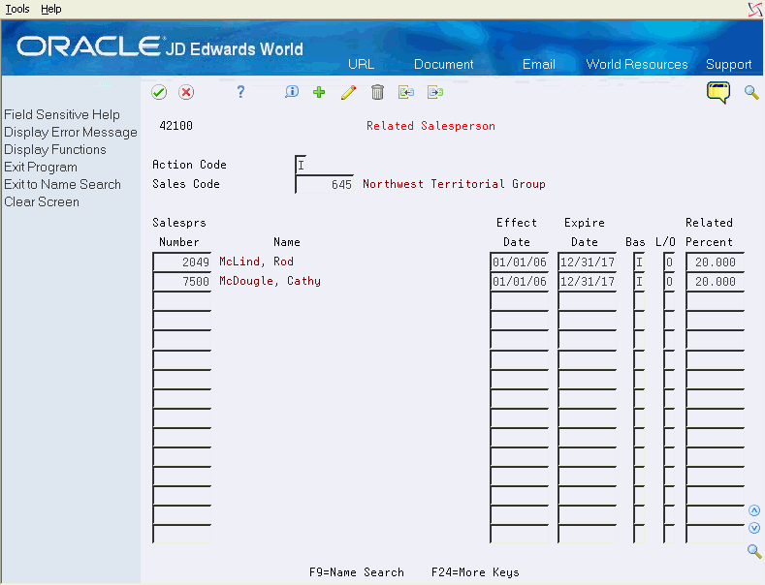Click the scroll down arrow icon
This screenshot has height=585, width=765.
pyautogui.click(x=754, y=528)
